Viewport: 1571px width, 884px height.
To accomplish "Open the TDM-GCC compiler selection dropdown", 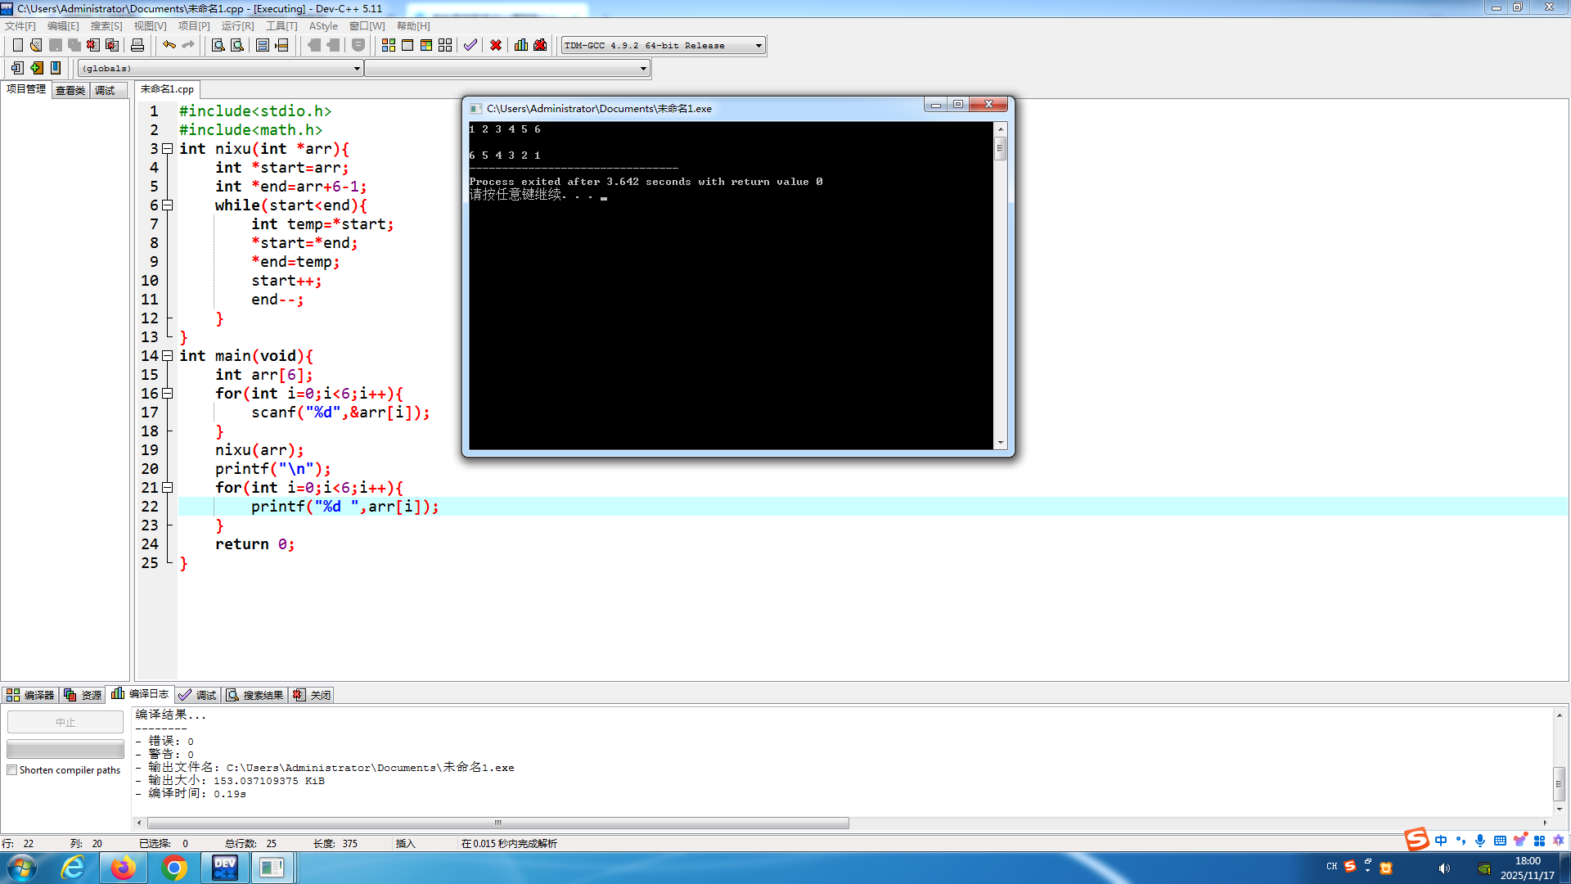I will tap(758, 46).
